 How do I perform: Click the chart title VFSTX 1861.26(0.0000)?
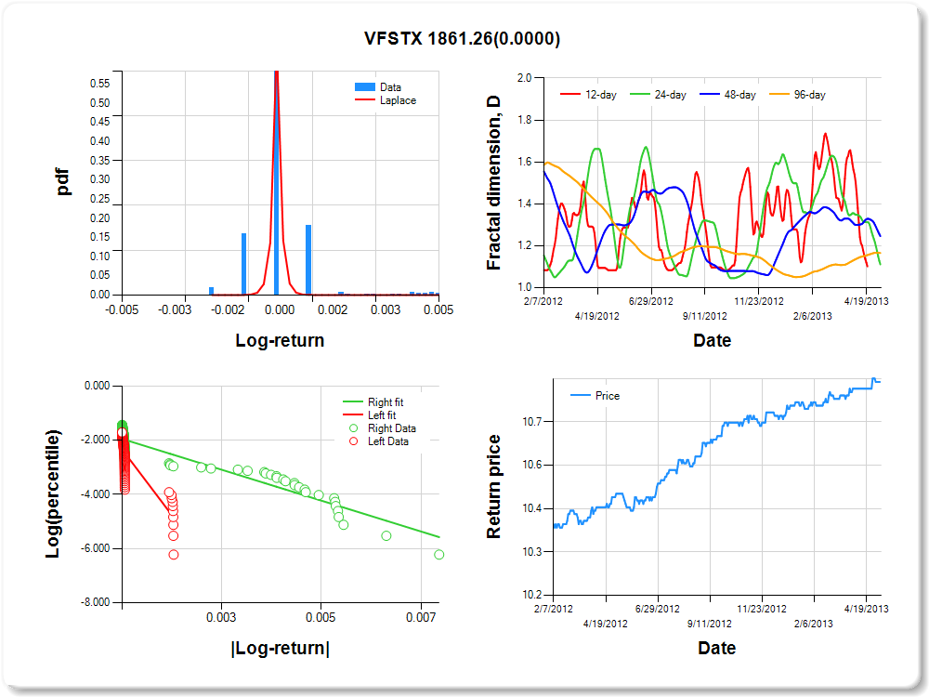pyautogui.click(x=462, y=38)
